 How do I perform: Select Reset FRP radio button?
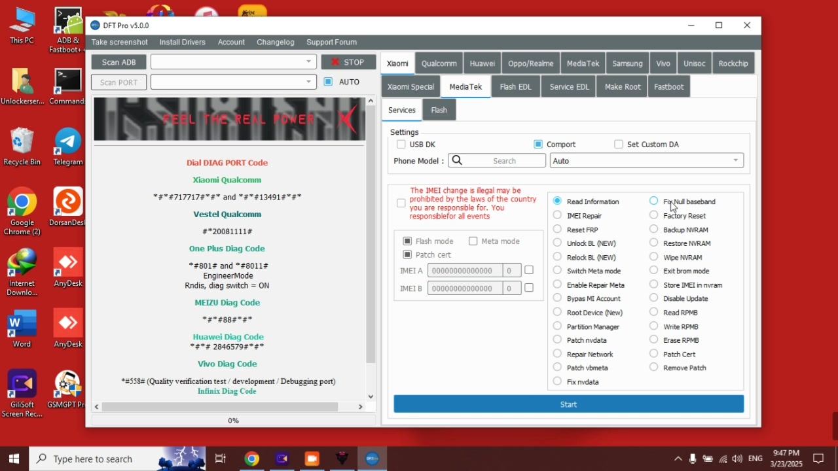point(557,229)
